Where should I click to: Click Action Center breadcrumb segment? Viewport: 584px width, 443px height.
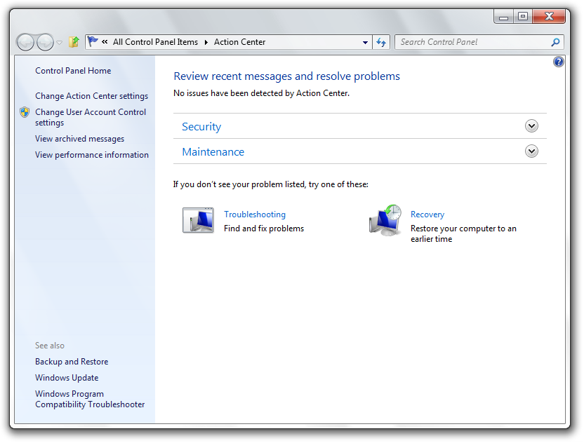pos(239,42)
